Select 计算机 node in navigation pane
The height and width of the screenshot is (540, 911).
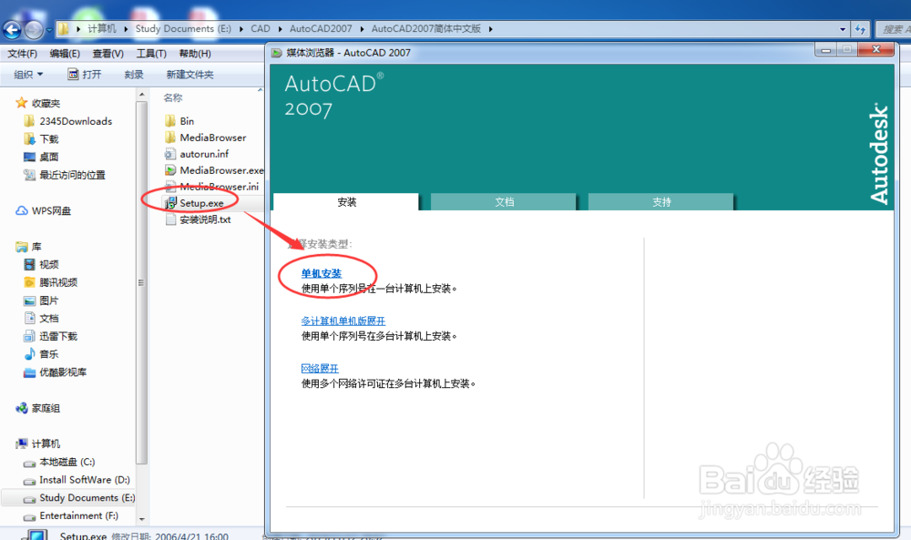tap(46, 443)
